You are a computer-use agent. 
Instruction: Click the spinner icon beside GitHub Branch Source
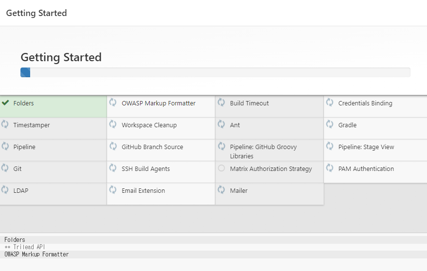pos(113,146)
